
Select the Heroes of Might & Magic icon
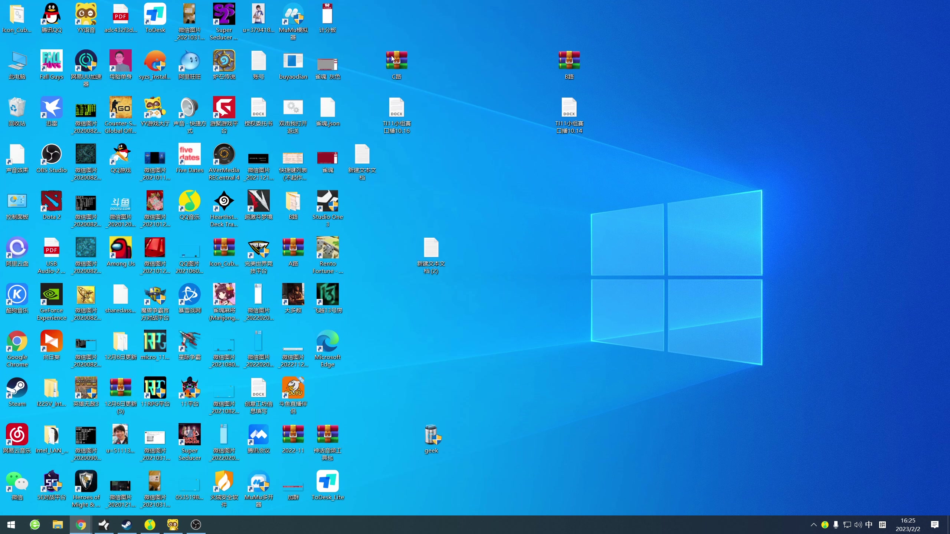coord(86,489)
